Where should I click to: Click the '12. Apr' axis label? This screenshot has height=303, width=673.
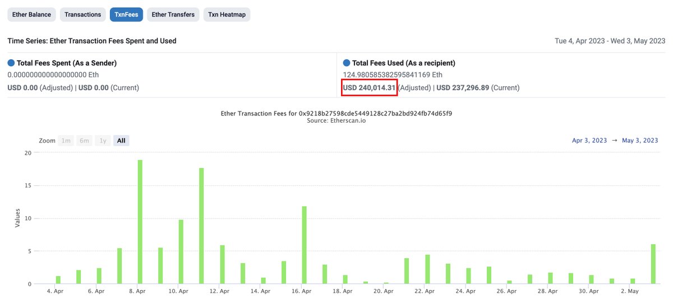click(219, 291)
